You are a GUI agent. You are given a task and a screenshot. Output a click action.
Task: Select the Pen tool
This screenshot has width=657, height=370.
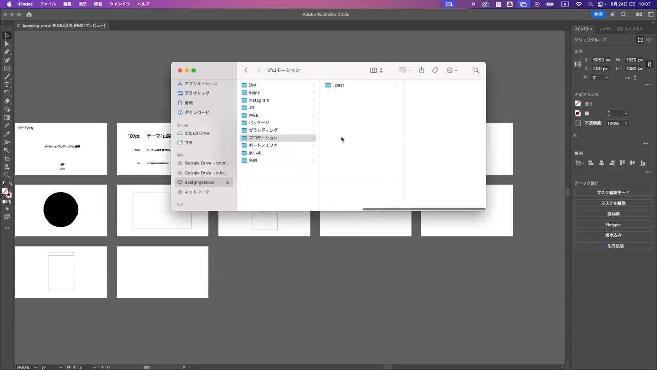7,52
